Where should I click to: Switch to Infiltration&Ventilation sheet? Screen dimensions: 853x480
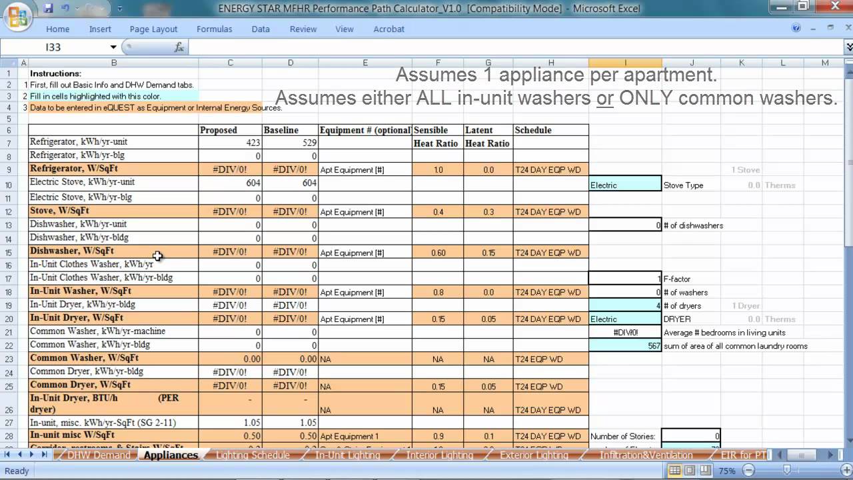(646, 455)
